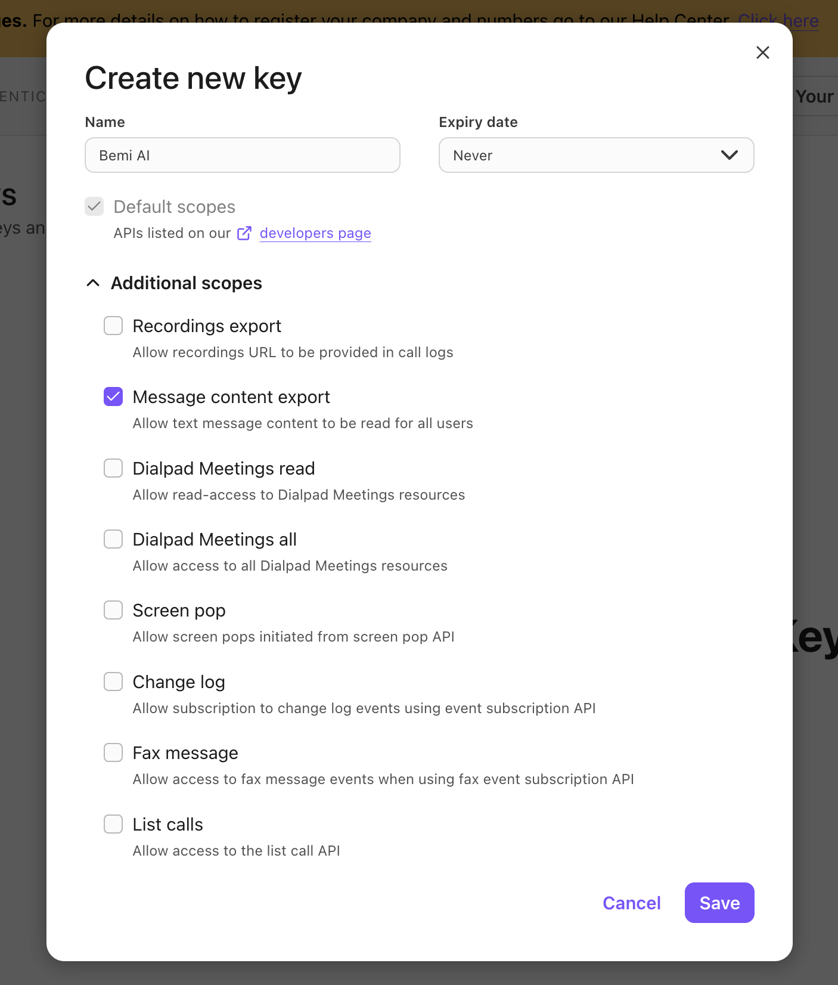Uncheck Message content export
838x985 pixels.
113,397
